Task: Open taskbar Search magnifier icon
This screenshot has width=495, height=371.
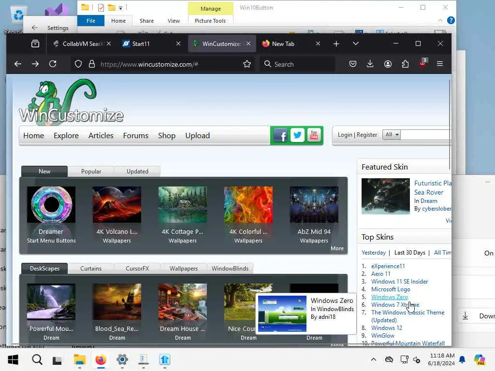Action: [x=37, y=359]
